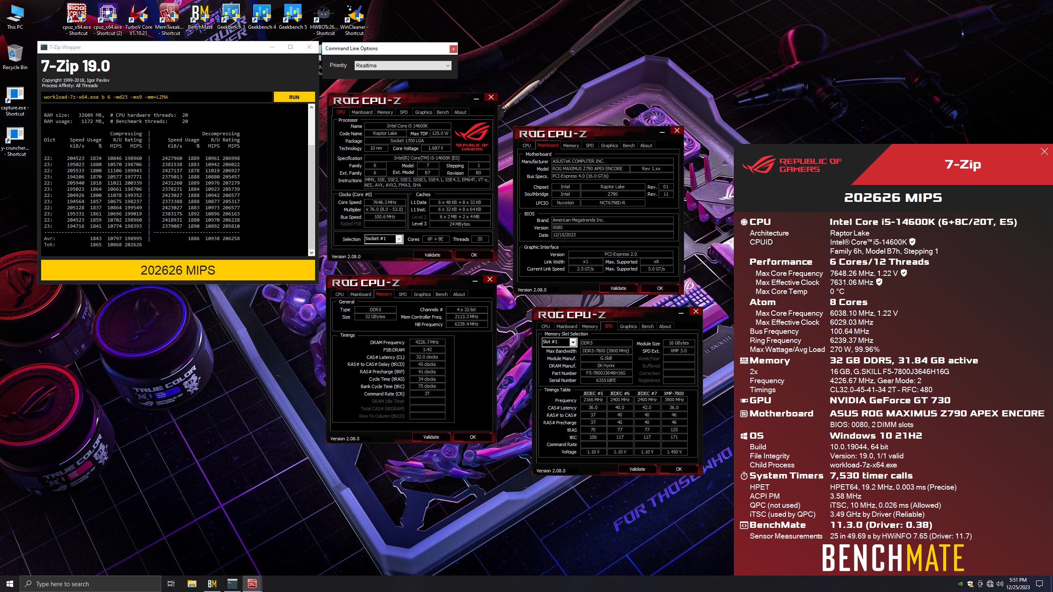This screenshot has height=592, width=1053.
Task: Select the first cpuz_x64.exe shortcut icon
Action: (x=77, y=19)
